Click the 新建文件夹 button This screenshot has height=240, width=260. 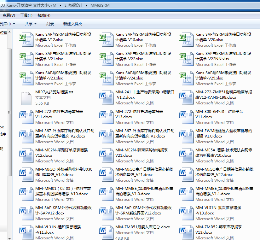(x=72, y=24)
